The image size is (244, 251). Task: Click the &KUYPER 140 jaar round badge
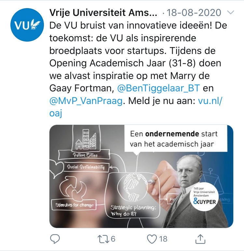point(205,196)
